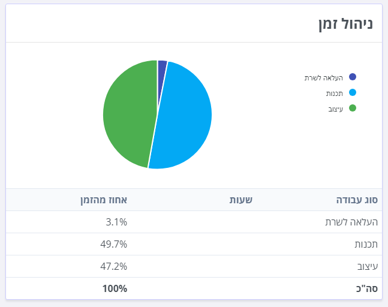Viewport: 388px width, 307px height.
Task: Click the סה"כ total row label
Action: coord(367,288)
